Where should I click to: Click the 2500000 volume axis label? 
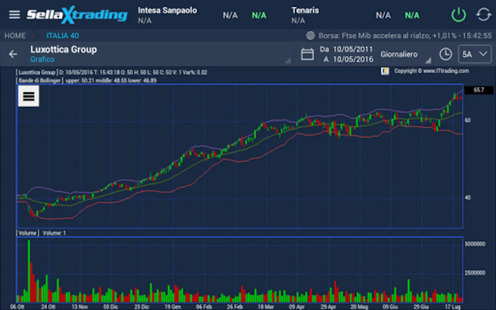[x=475, y=273]
